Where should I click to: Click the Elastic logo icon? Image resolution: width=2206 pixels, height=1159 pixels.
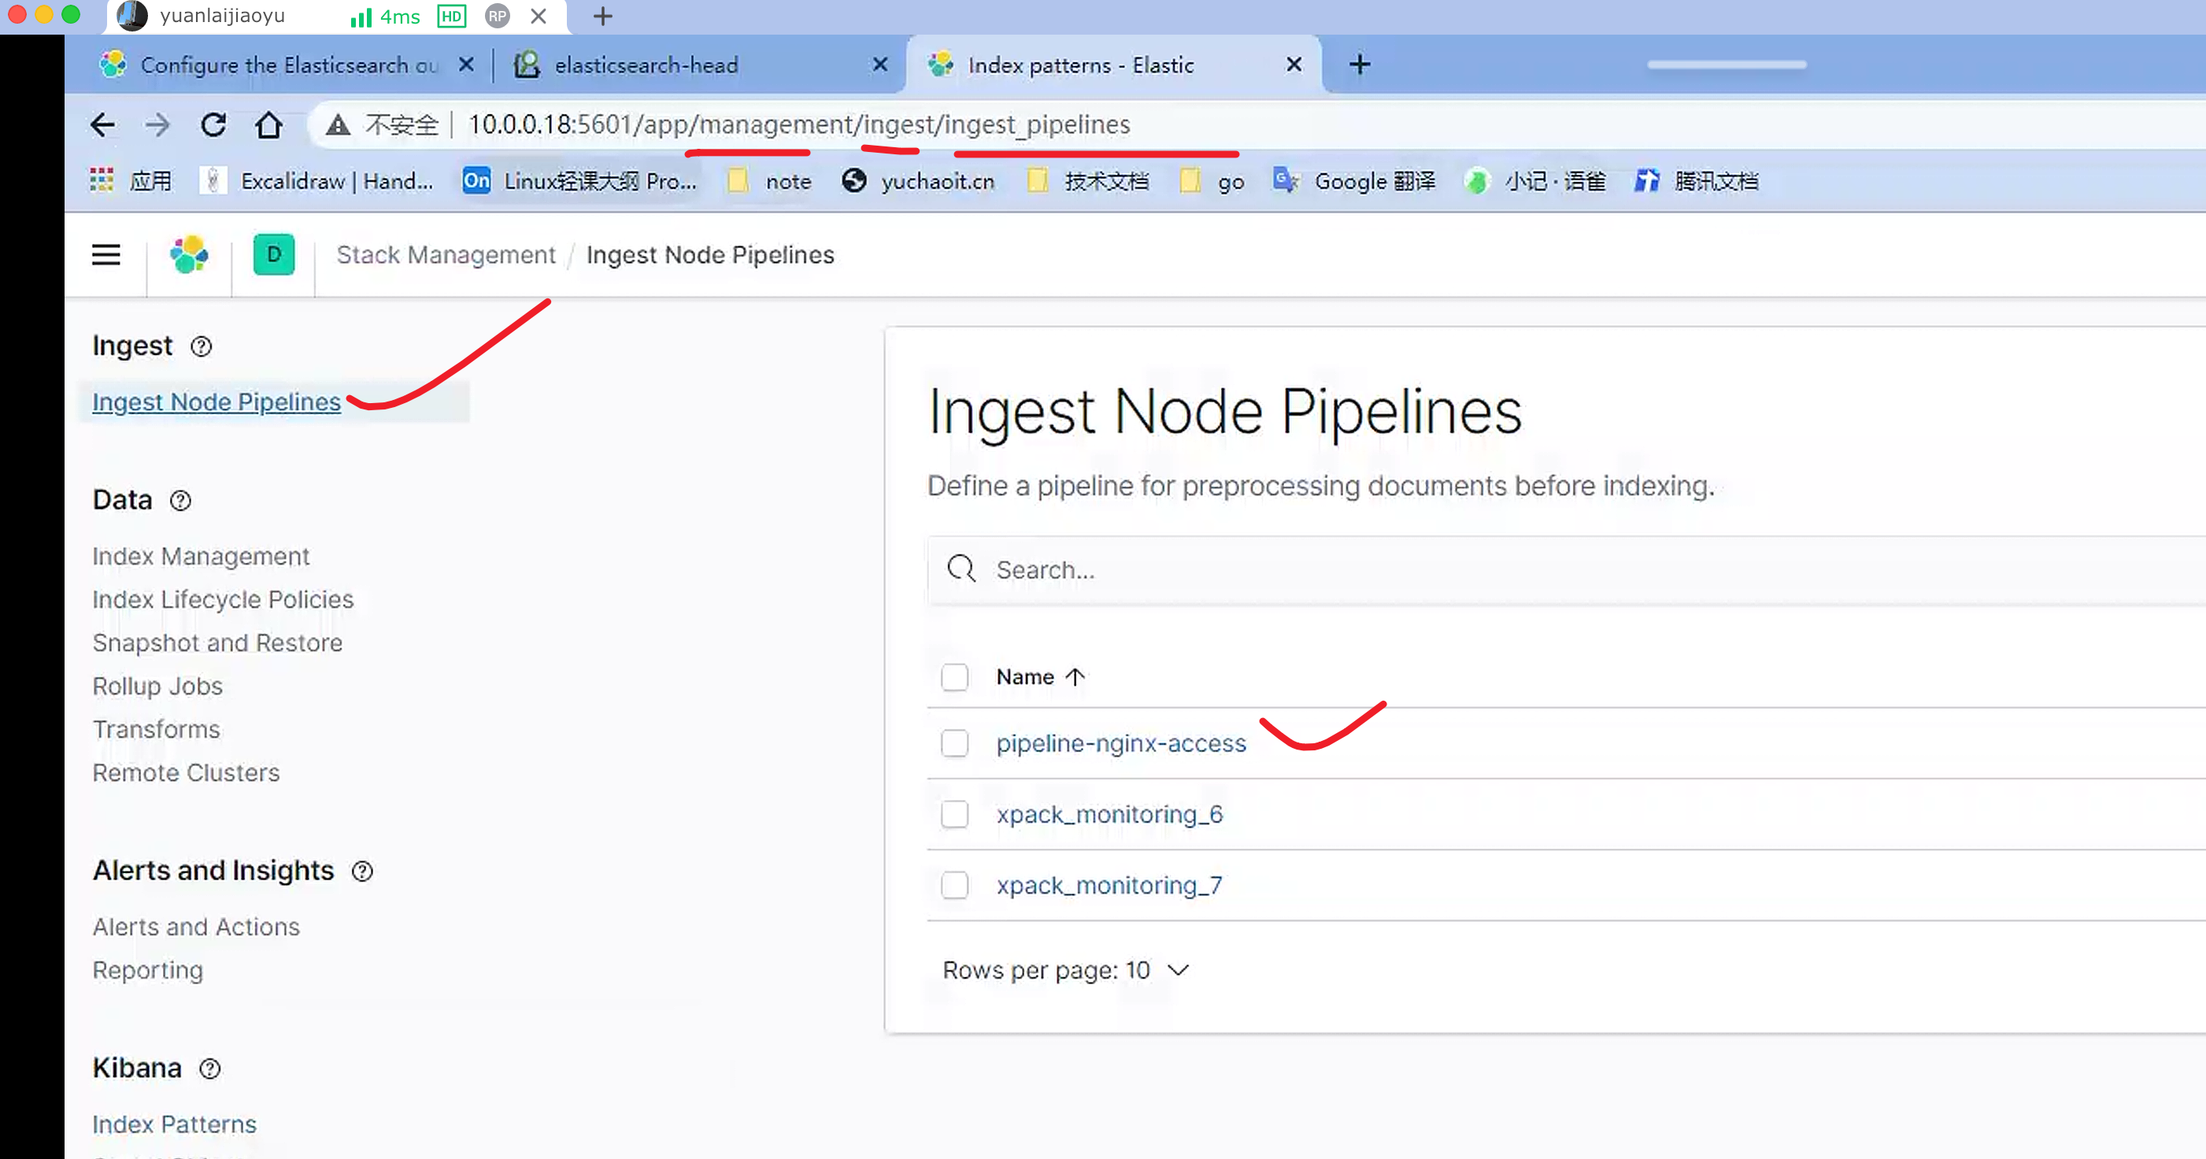click(188, 254)
